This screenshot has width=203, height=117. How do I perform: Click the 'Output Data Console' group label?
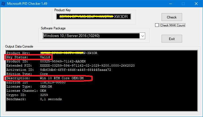(19, 46)
